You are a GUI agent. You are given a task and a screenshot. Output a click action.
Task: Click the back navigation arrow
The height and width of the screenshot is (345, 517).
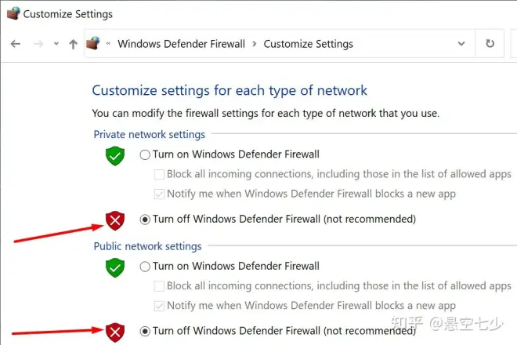16,44
